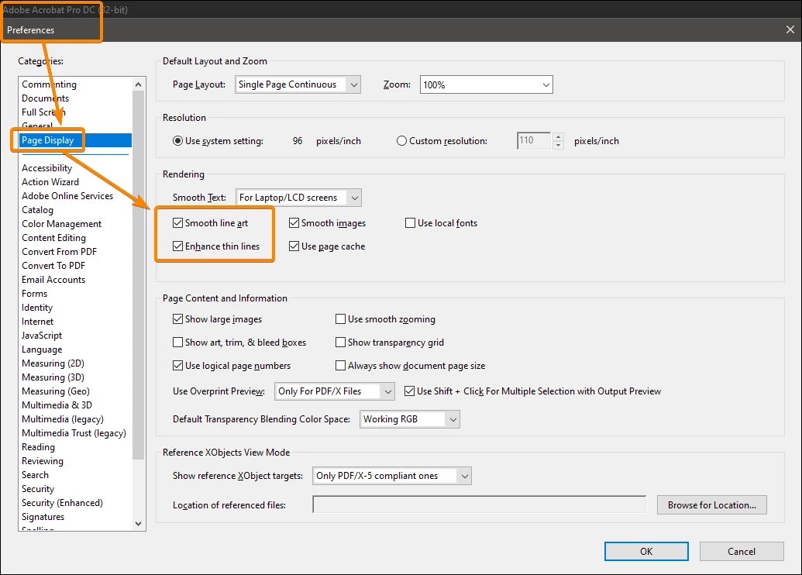Confirm with the OK button
802x575 pixels.
[x=646, y=552]
